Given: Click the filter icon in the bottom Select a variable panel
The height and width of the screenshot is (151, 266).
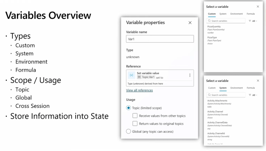Looking at the screenshot, I should click(250, 95).
